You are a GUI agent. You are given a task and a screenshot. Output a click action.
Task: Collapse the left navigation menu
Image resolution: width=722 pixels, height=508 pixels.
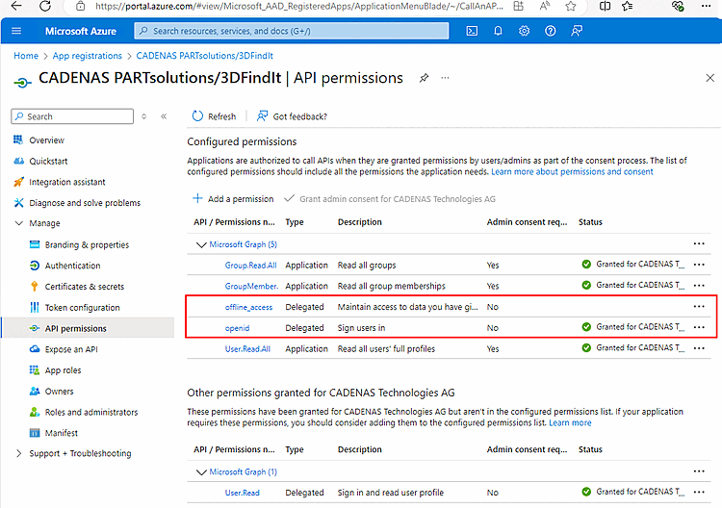coord(164,116)
